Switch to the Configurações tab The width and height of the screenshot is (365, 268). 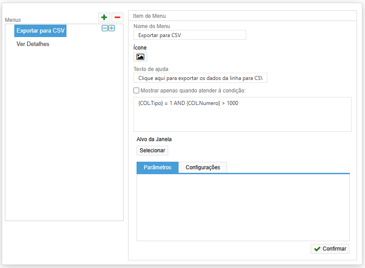click(x=203, y=167)
